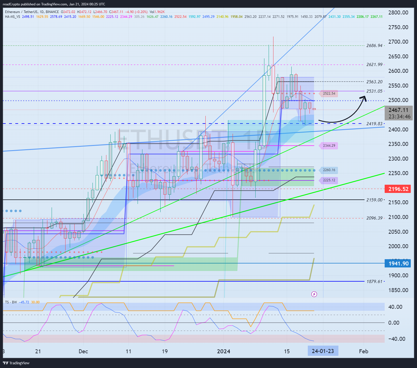Click the green 2267.11 legend value
This screenshot has width=417, height=368.
click(377, 17)
